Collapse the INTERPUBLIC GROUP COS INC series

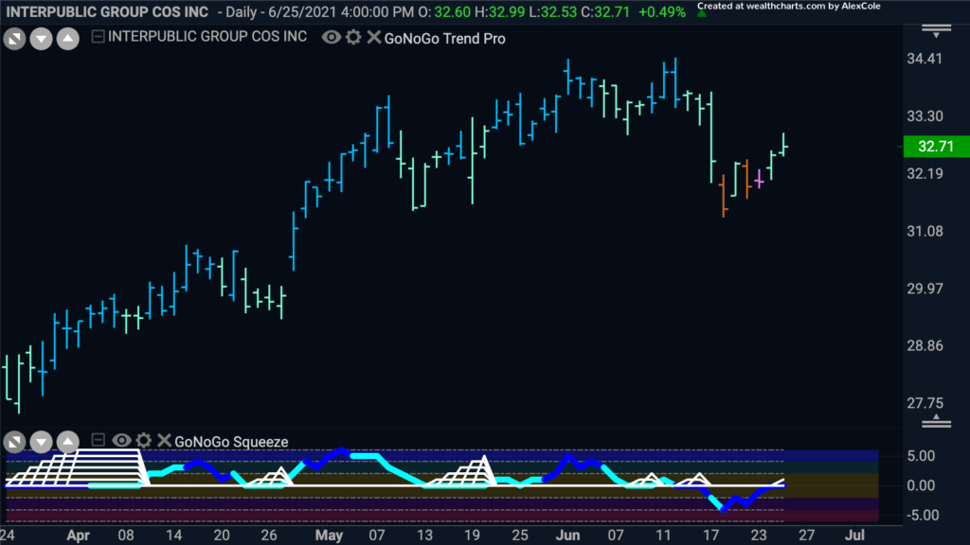tap(98, 37)
